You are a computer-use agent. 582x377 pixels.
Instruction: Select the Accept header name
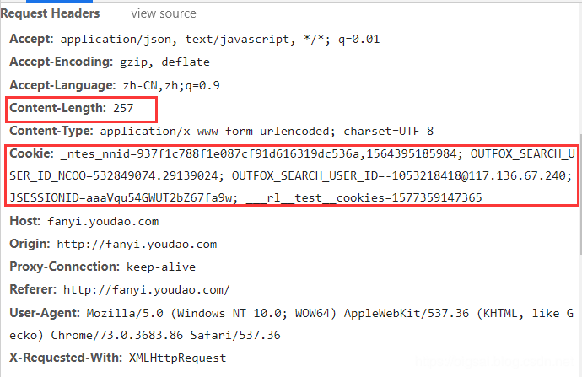coord(32,39)
